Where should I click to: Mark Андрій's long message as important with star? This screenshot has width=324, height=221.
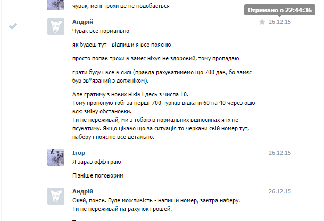[262, 22]
